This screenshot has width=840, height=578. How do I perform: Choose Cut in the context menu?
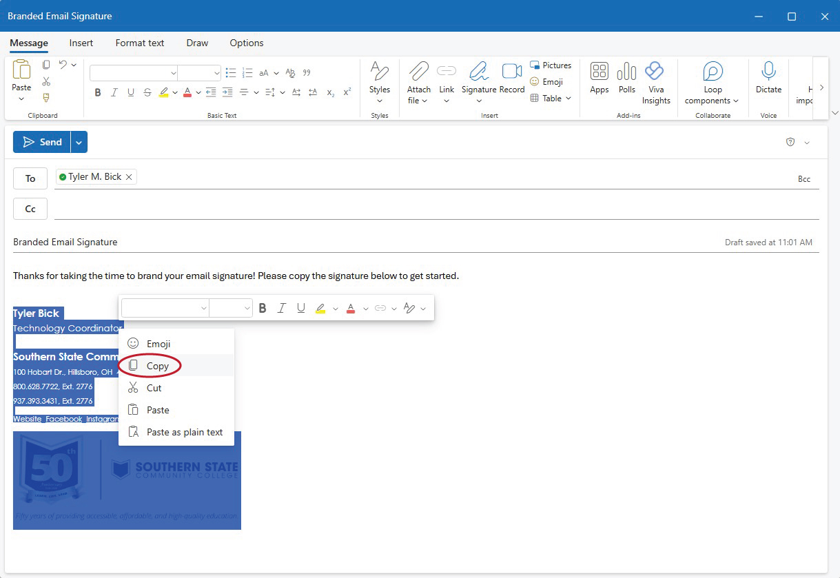pyautogui.click(x=176, y=388)
